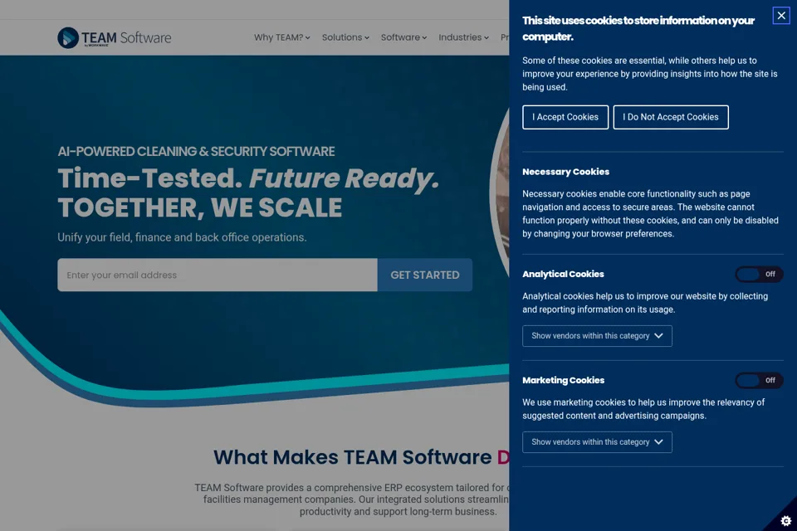The image size is (797, 531).
Task: Turn on Marketing Cookies toggle
Action: click(x=759, y=381)
